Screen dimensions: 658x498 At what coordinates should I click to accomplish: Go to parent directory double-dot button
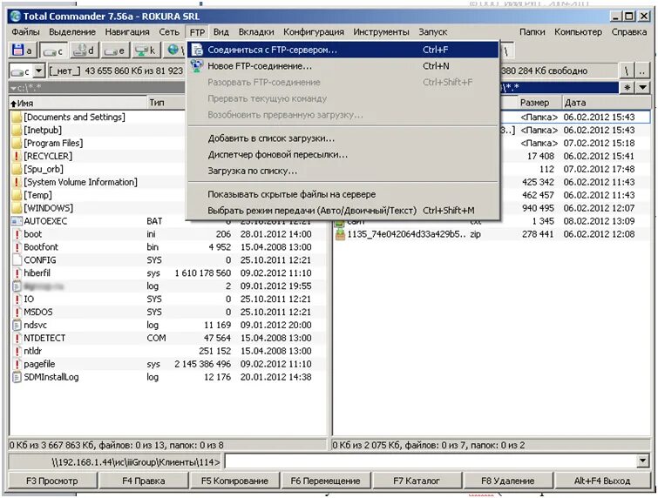(642, 71)
